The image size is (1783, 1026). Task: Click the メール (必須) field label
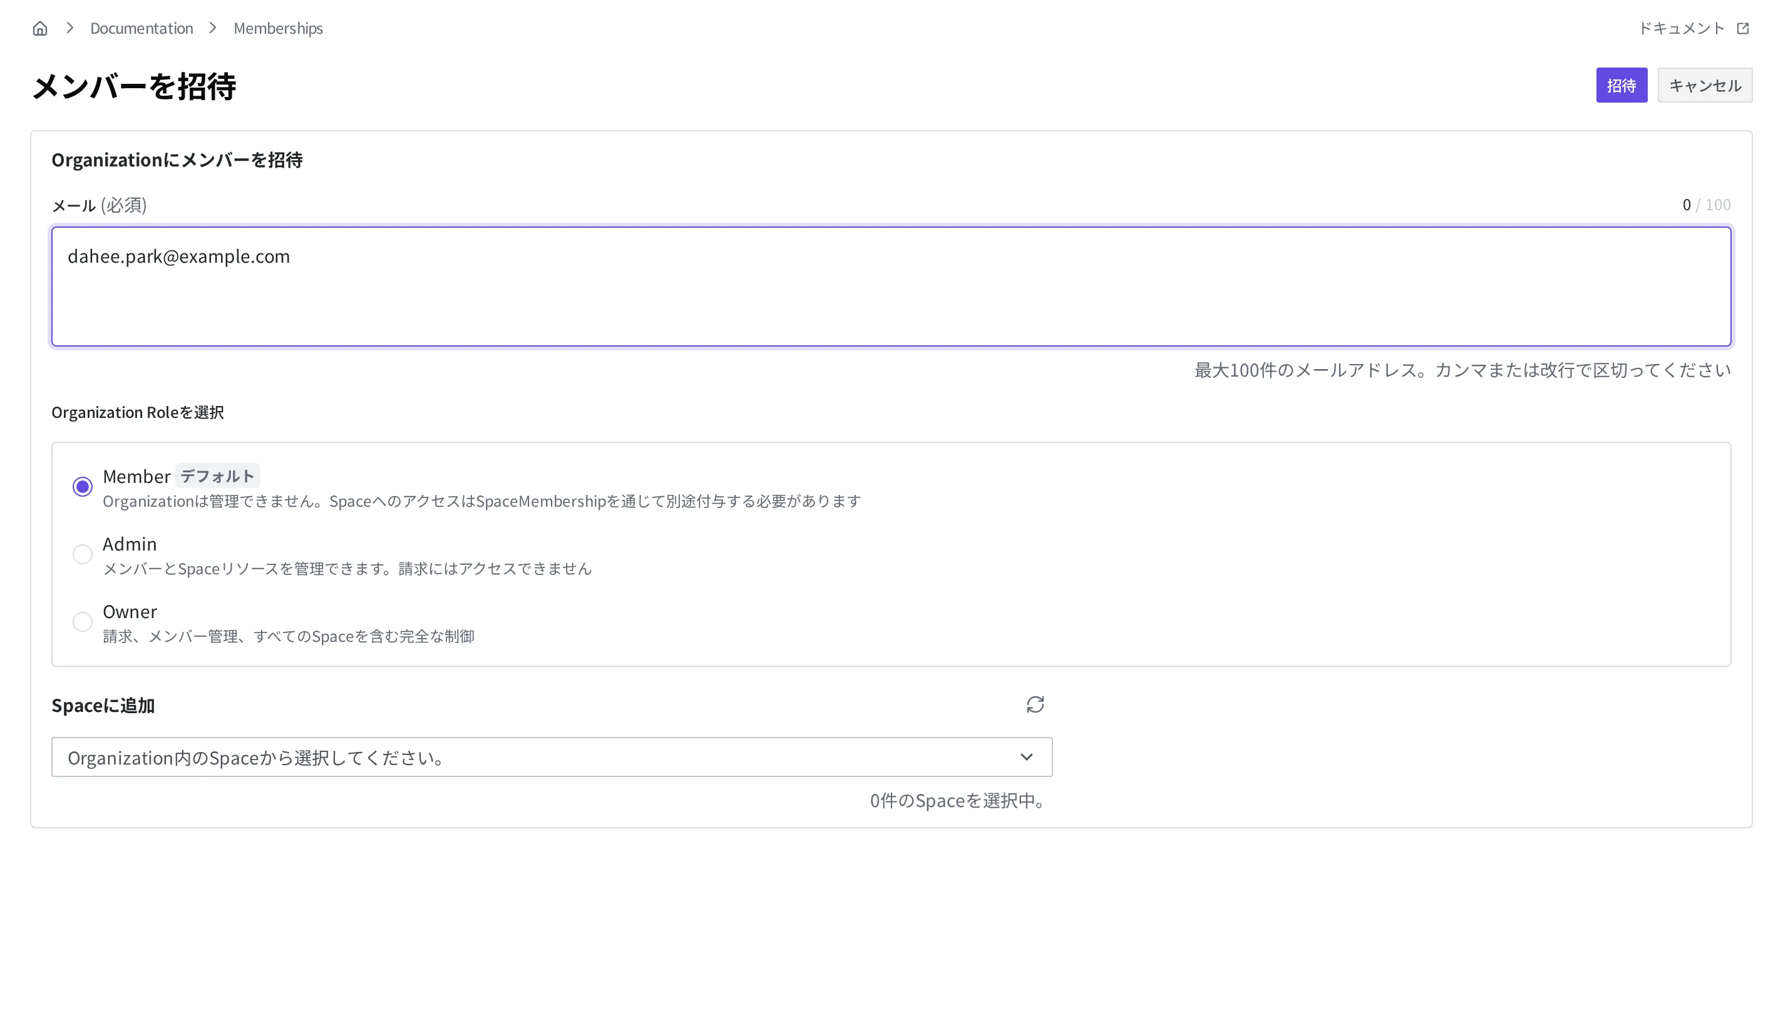[x=100, y=205]
